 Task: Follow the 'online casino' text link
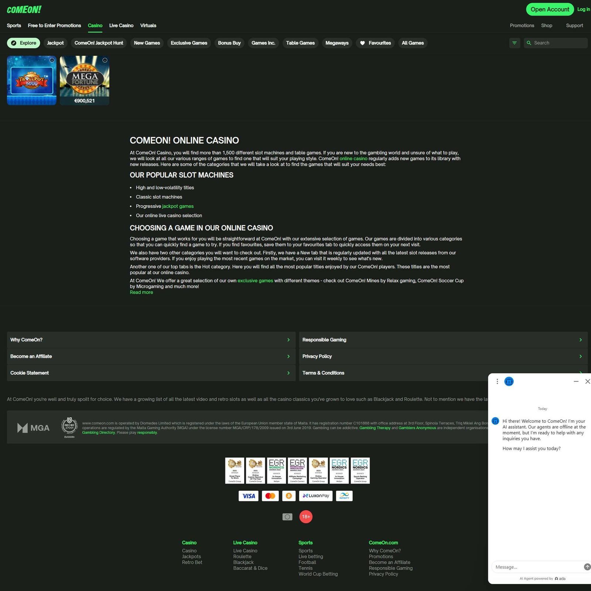(x=353, y=158)
